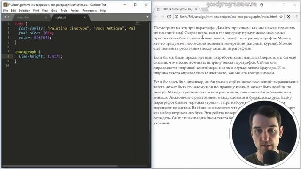Image resolution: width=301 pixels, height=169 pixels.
Task: Open the Selection menu
Action: [x=24, y=11]
